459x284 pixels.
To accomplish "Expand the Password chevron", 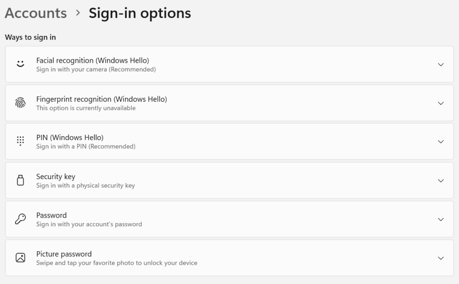I will tap(441, 219).
